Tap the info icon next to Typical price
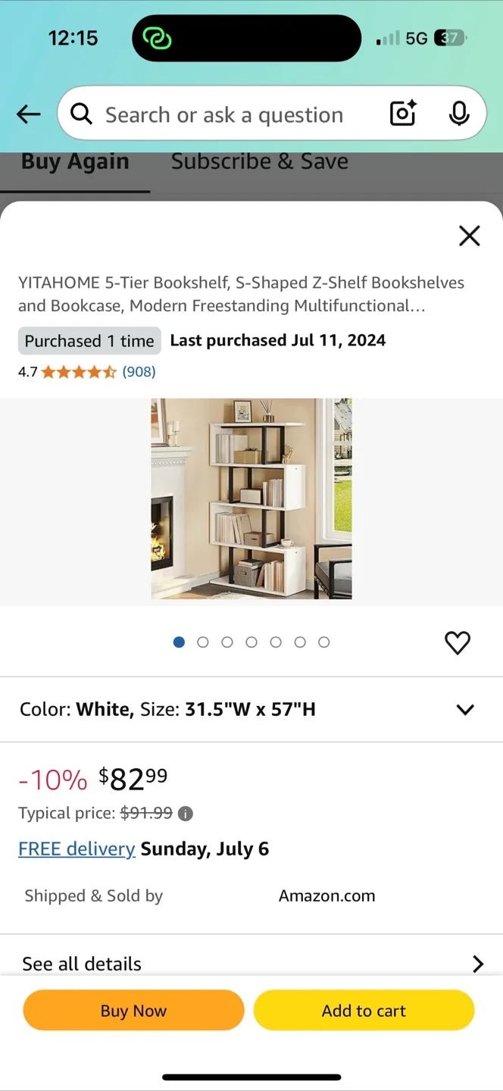Viewport: 503px width, 1091px height. (185, 814)
